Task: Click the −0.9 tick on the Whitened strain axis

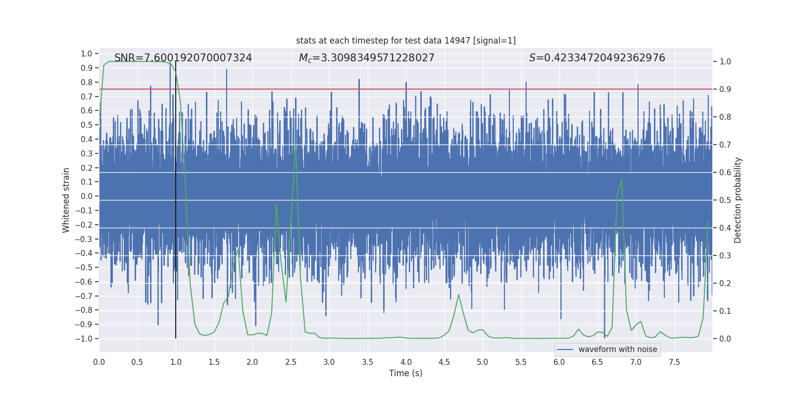Action: pos(84,324)
